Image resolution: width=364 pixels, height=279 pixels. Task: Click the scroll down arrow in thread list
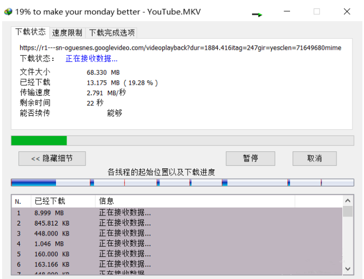tap(348, 269)
